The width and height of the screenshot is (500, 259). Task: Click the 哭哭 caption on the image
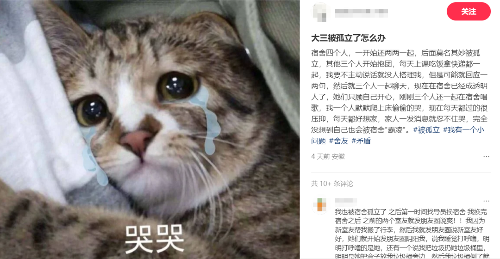(x=154, y=239)
